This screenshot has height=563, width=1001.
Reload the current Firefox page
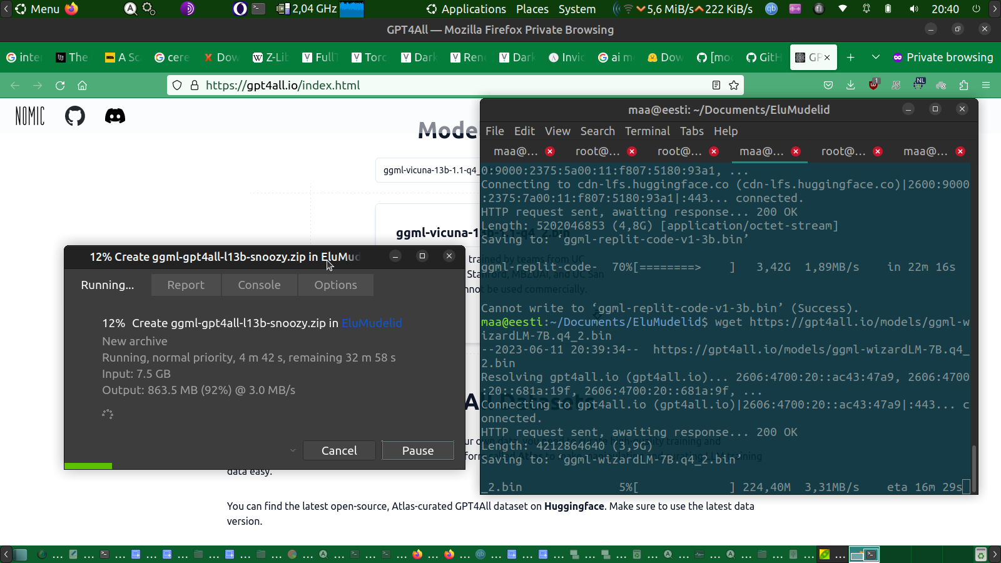pos(60,85)
